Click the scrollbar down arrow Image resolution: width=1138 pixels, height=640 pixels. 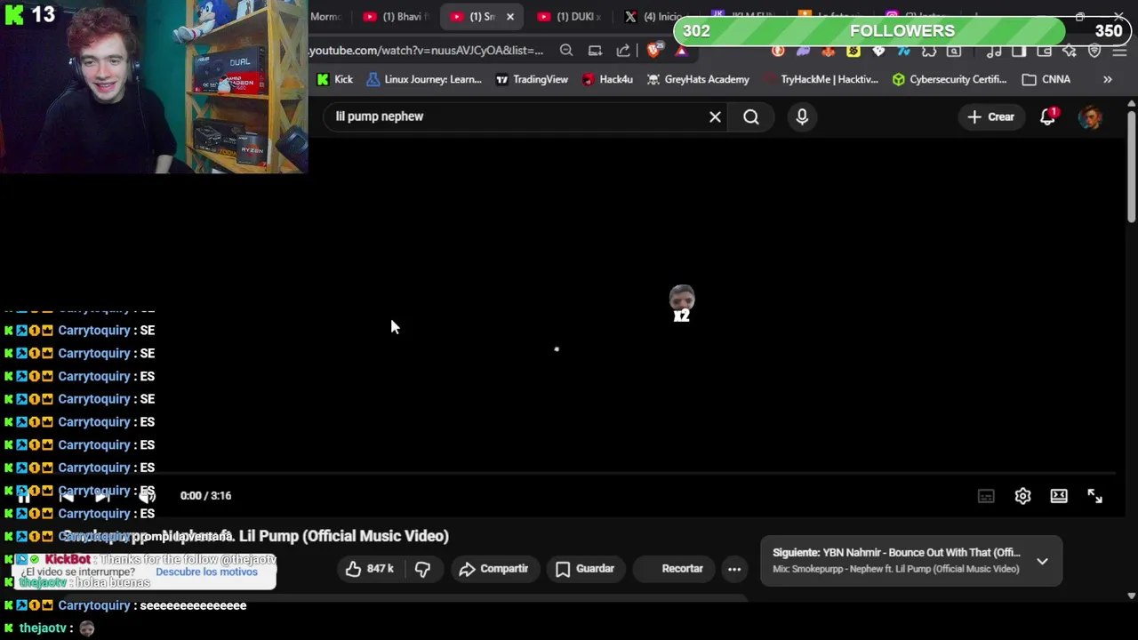(x=1131, y=596)
